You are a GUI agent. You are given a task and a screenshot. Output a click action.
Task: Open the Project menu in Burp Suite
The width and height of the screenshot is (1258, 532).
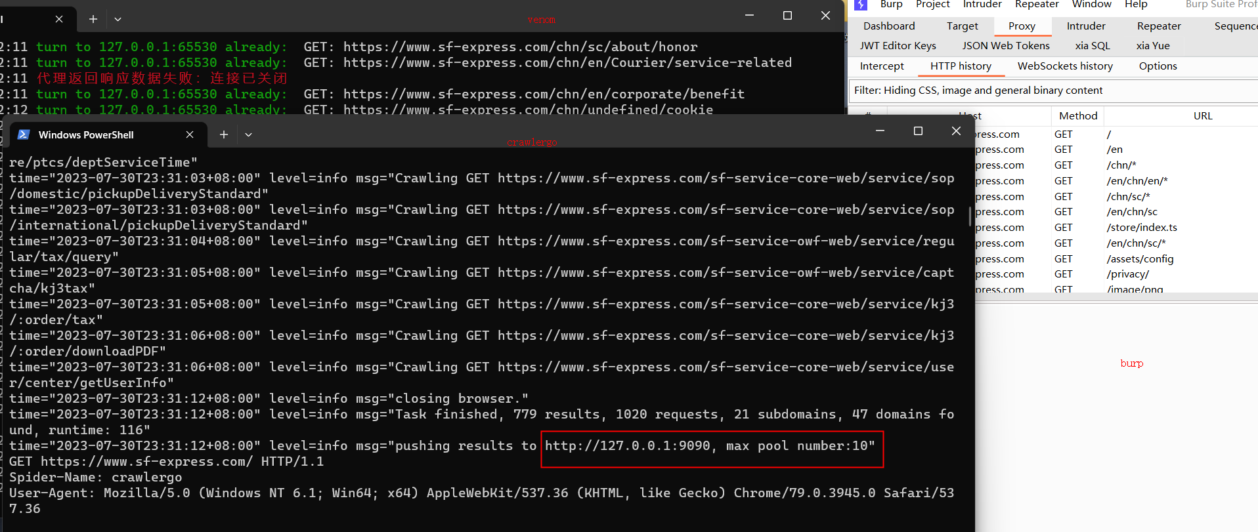click(932, 5)
